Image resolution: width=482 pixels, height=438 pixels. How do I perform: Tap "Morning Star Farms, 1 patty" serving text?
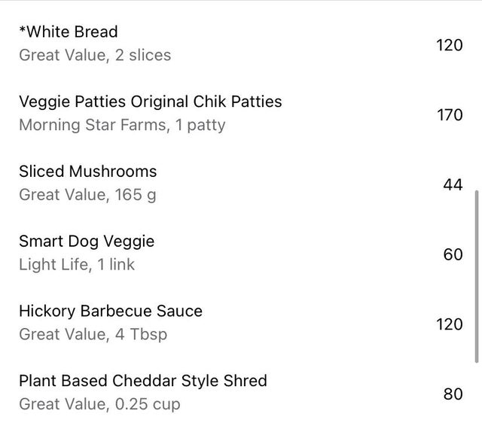coord(121,125)
